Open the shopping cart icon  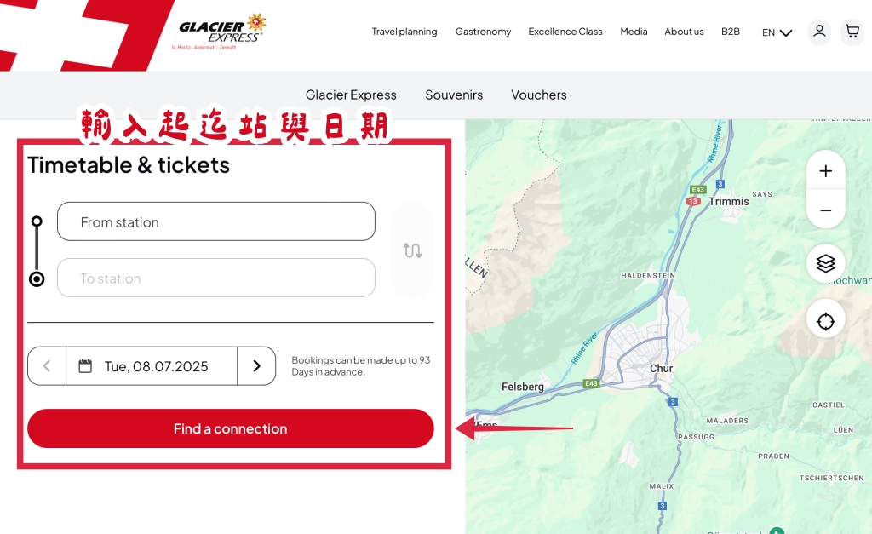click(852, 32)
